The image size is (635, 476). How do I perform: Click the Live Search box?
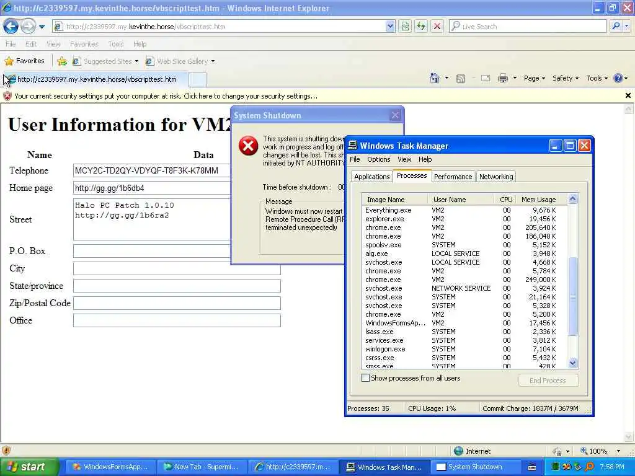[528, 26]
